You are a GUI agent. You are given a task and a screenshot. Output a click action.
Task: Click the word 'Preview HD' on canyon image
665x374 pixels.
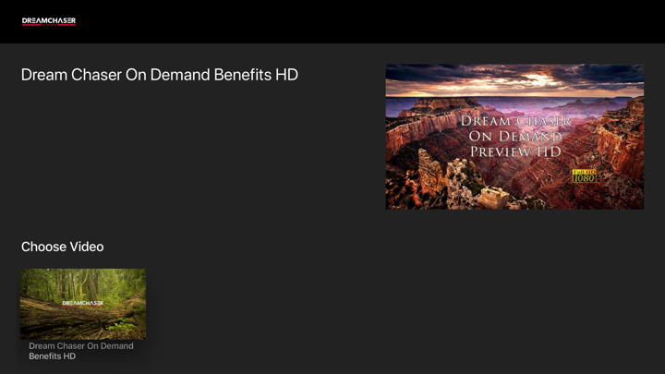pos(515,151)
